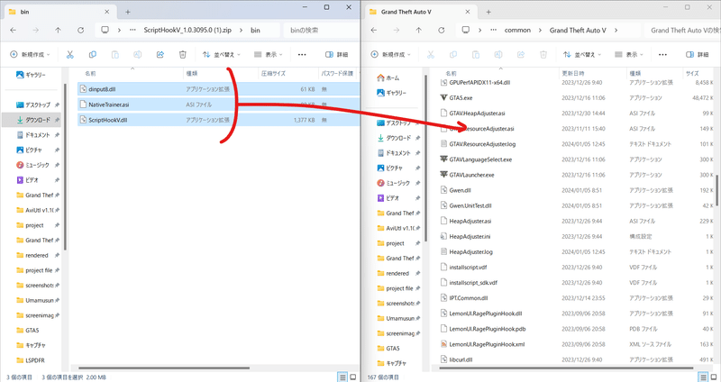The width and height of the screenshot is (721, 382).
Task: Open 並べ替え sort menu in GTA V window
Action: 581,55
